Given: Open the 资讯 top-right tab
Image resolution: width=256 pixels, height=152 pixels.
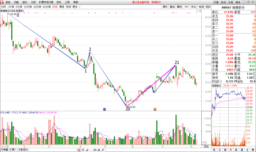Looking at the screenshot, I should (223, 2).
